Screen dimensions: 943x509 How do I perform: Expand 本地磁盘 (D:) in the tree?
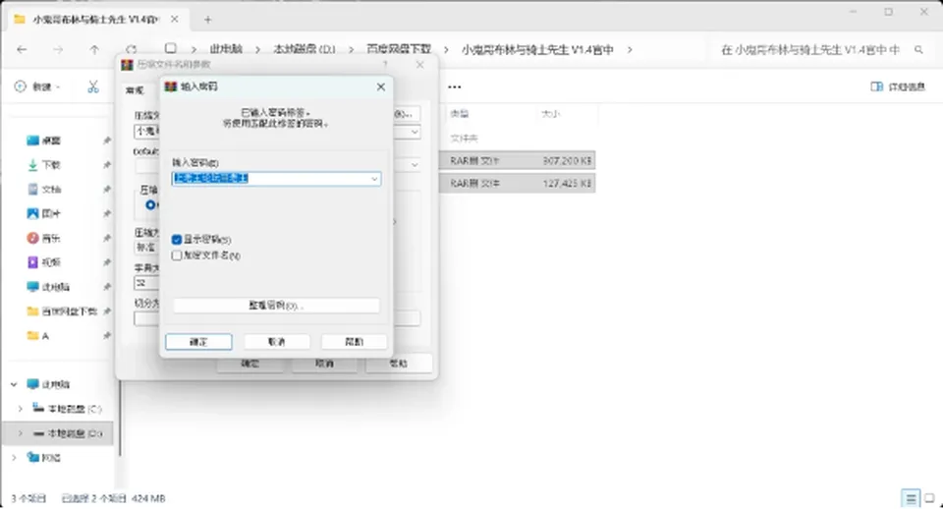click(x=21, y=433)
